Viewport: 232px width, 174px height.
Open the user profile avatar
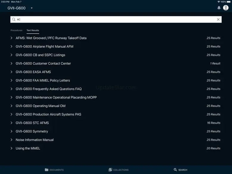(x=226, y=8)
